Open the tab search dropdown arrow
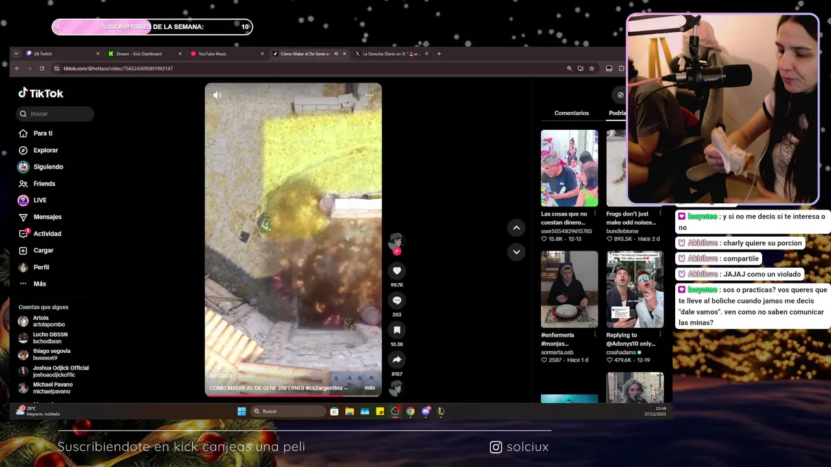 click(16, 54)
